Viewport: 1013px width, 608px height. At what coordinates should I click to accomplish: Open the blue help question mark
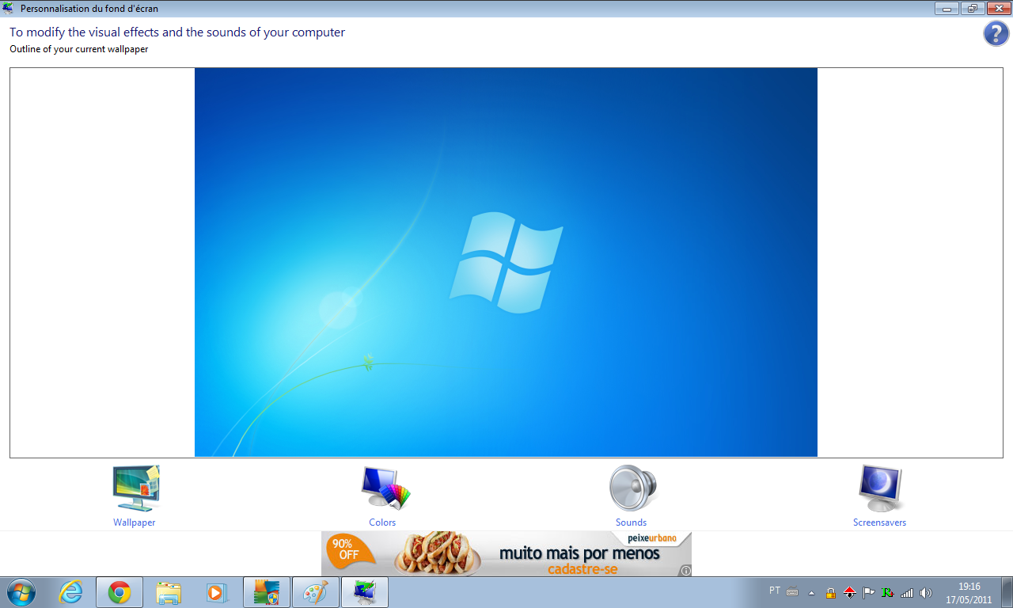pyautogui.click(x=996, y=34)
